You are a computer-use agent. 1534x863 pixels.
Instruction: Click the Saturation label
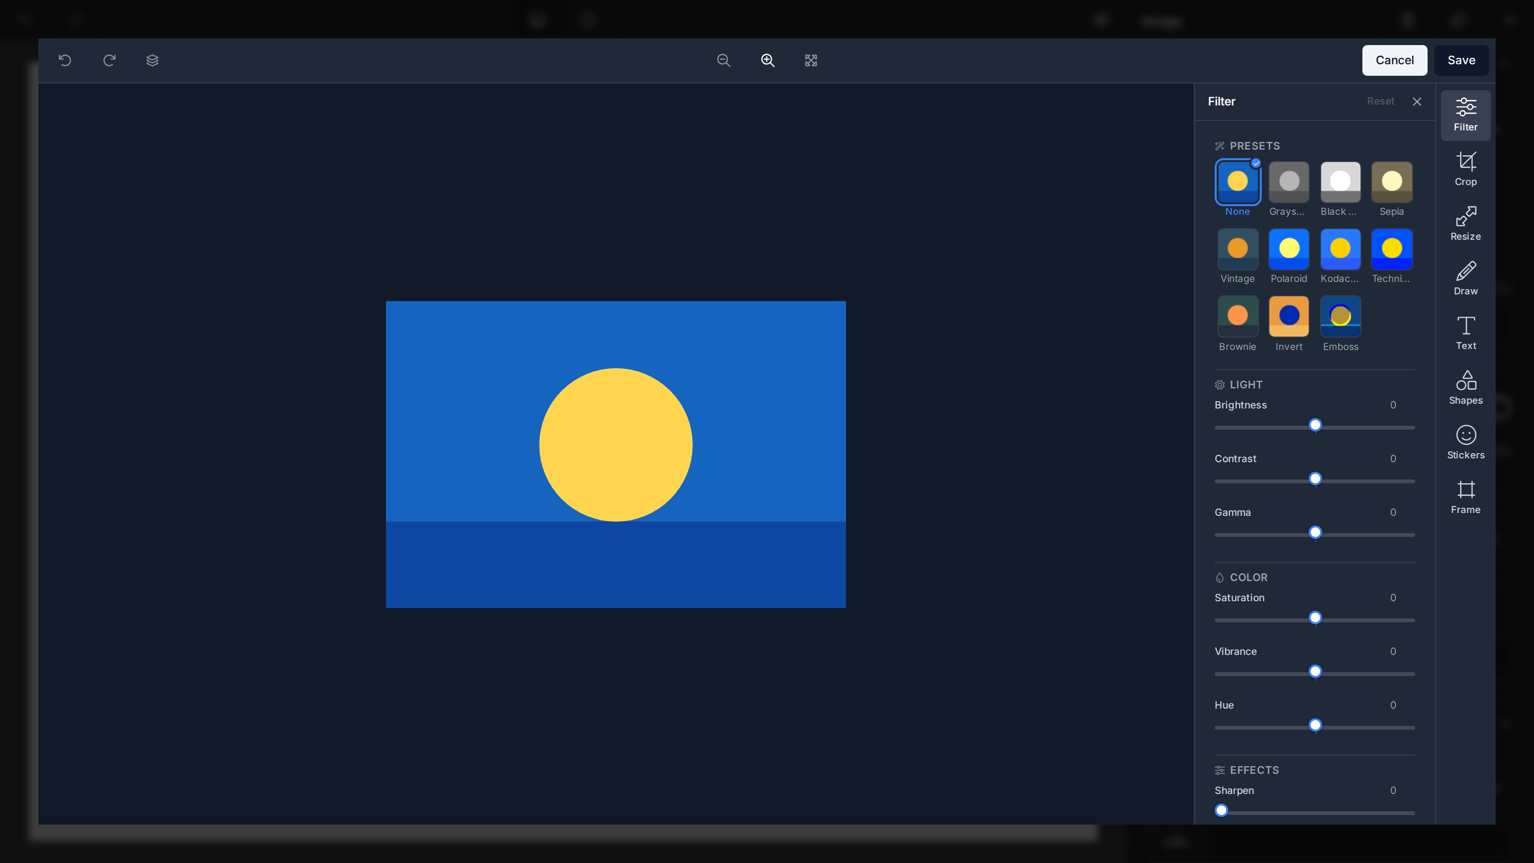(x=1239, y=598)
